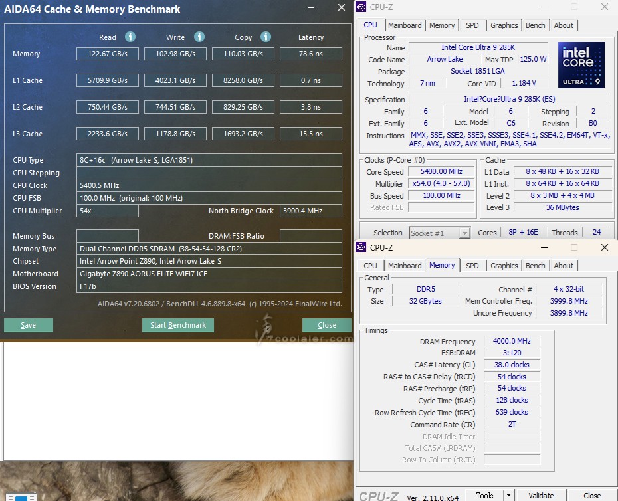
Task: Open the Tools dropdown arrow in CPU-Z
Action: click(509, 495)
